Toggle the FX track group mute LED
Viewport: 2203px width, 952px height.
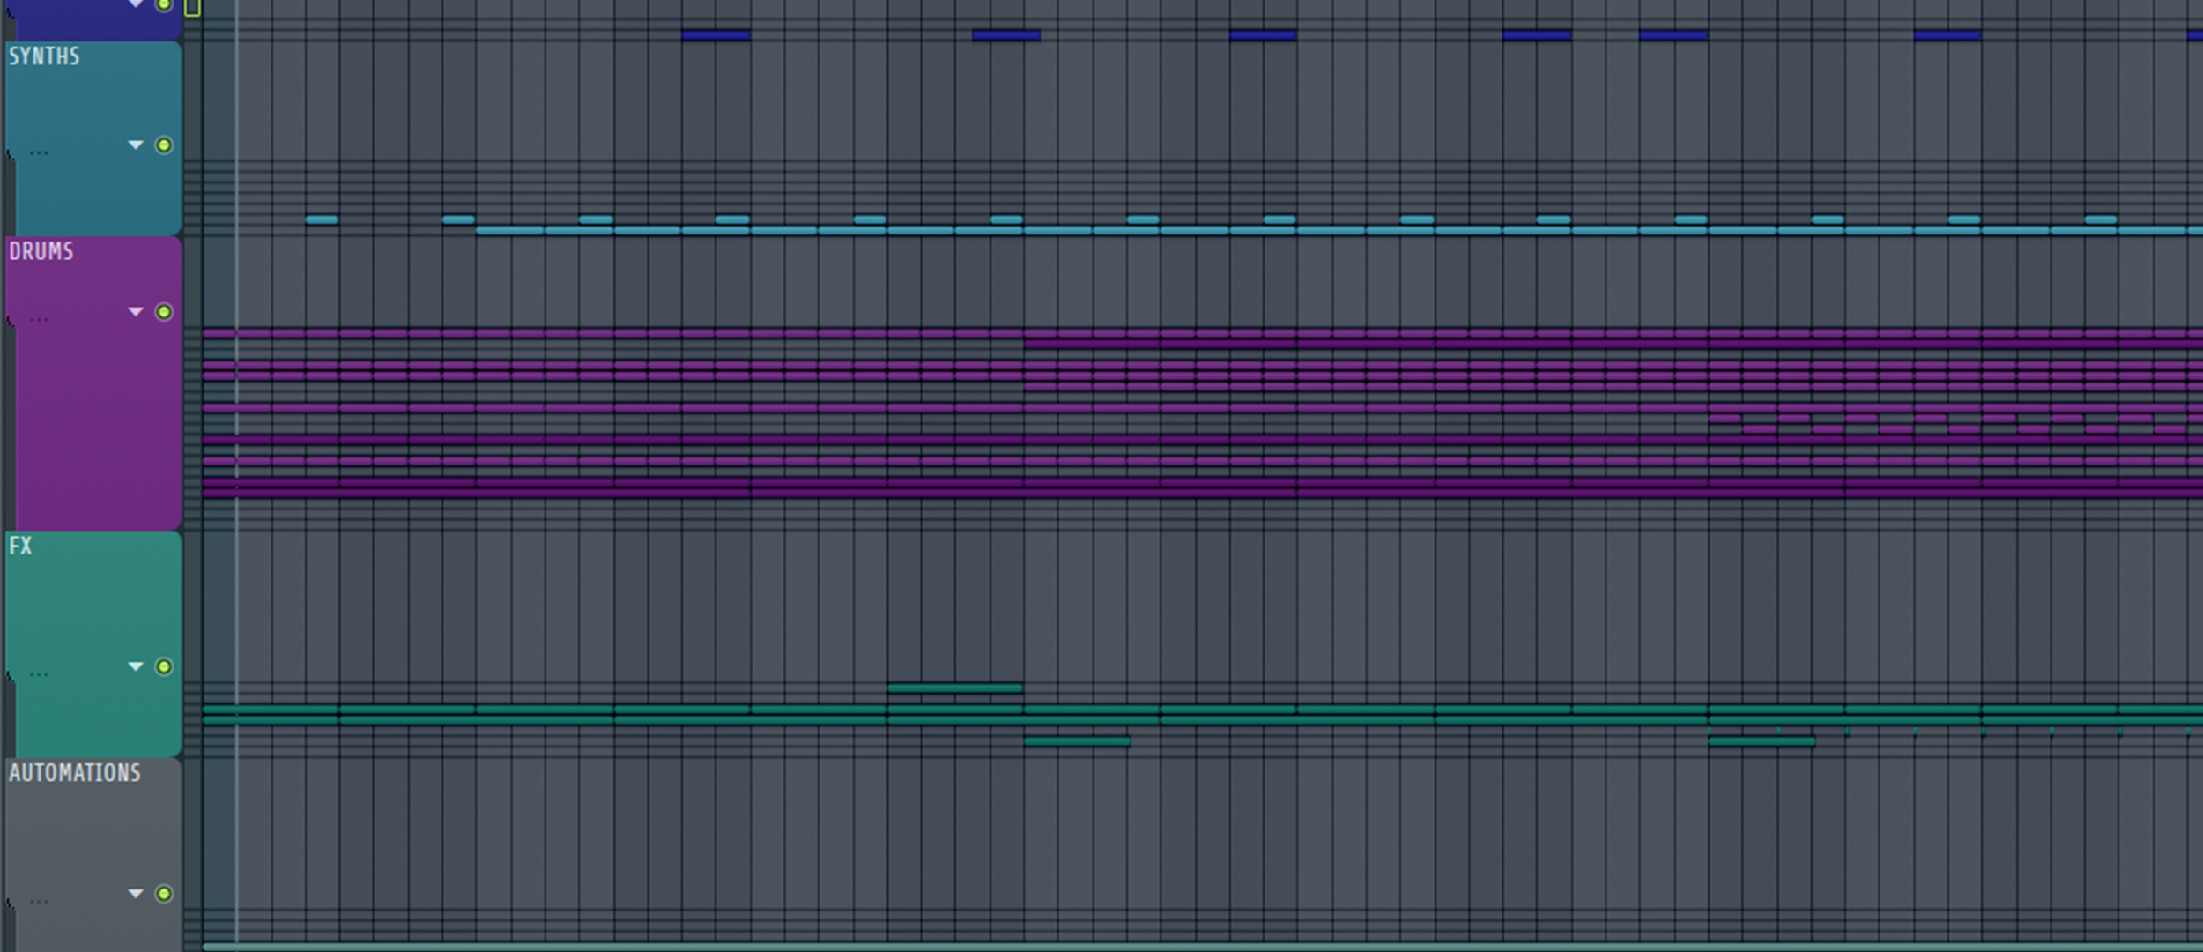point(164,667)
